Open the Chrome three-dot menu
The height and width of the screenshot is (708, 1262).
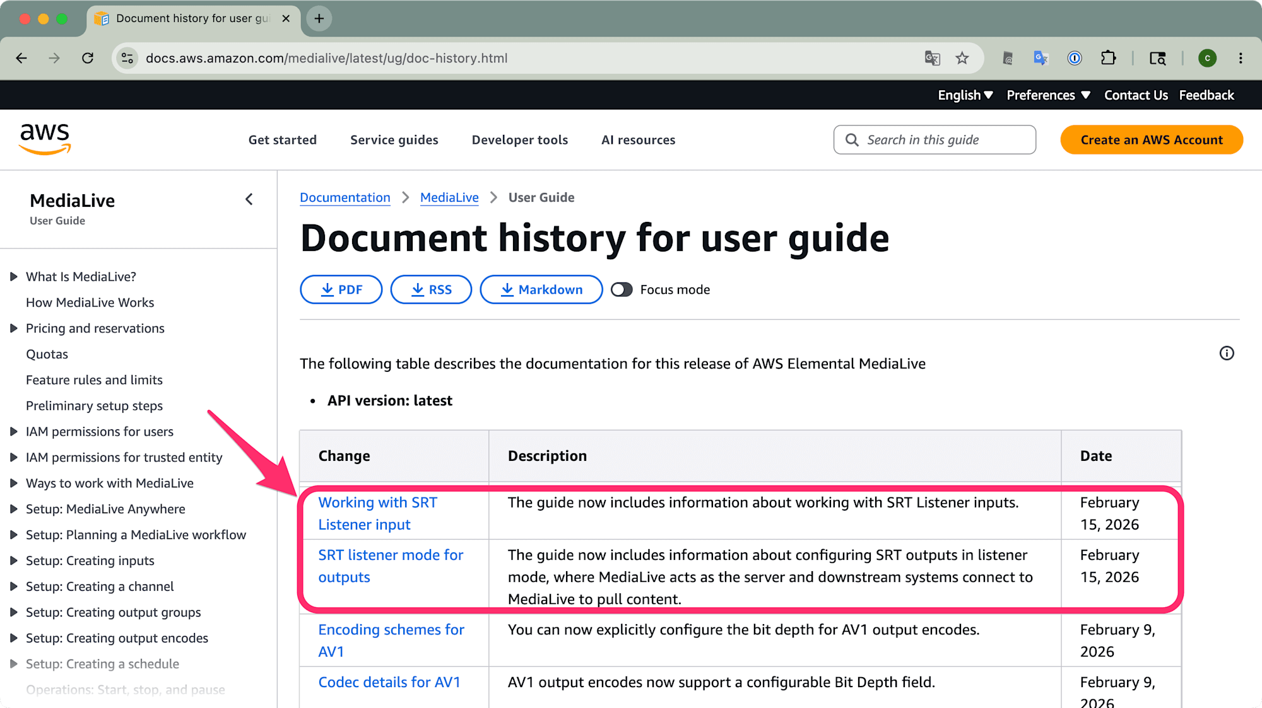pos(1241,58)
